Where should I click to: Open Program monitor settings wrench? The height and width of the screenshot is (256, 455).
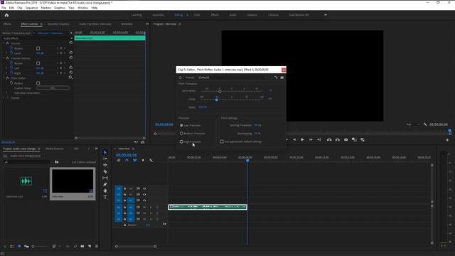pos(425,124)
